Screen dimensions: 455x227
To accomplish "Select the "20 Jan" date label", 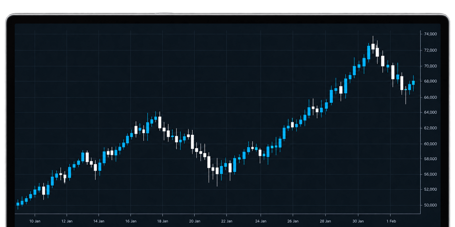I will (195, 221).
